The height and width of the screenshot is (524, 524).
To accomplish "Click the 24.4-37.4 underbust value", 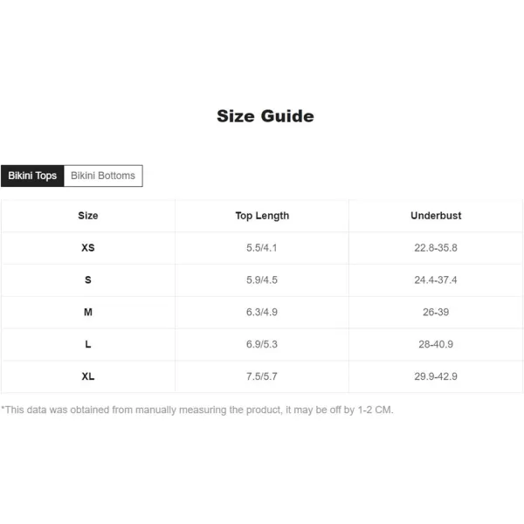I will tap(436, 279).
